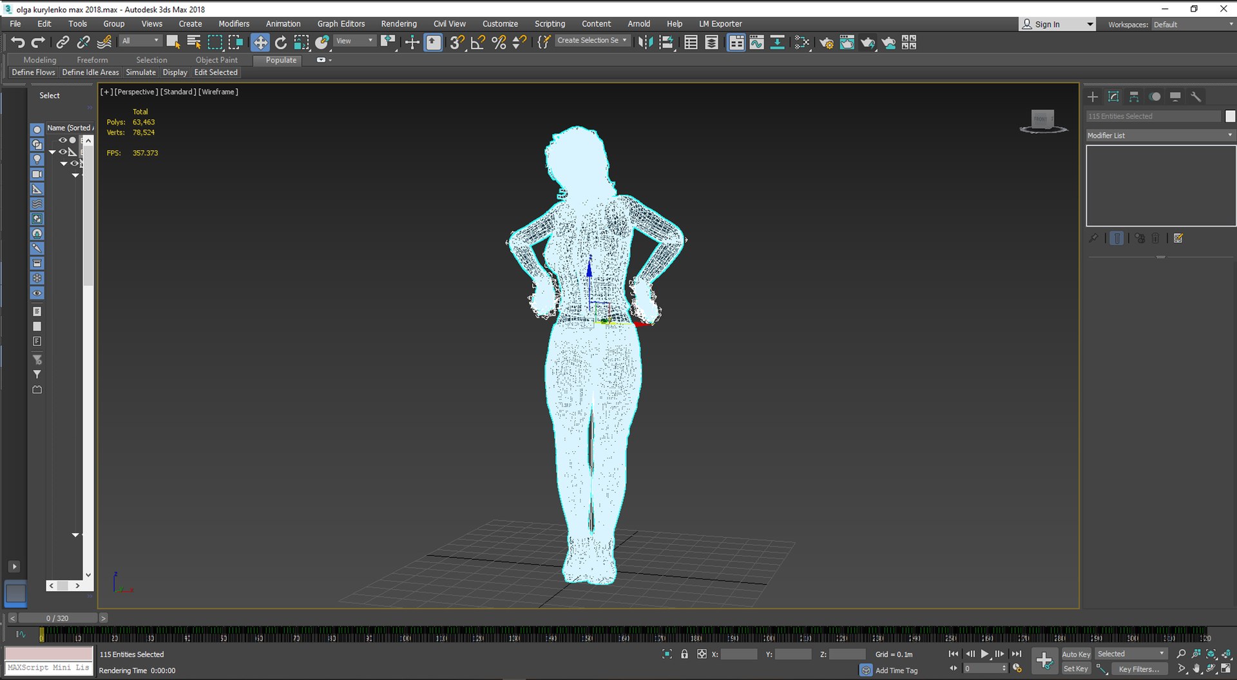This screenshot has height=680, width=1237.
Task: Activate Select and Rotate tool
Action: pyautogui.click(x=281, y=42)
